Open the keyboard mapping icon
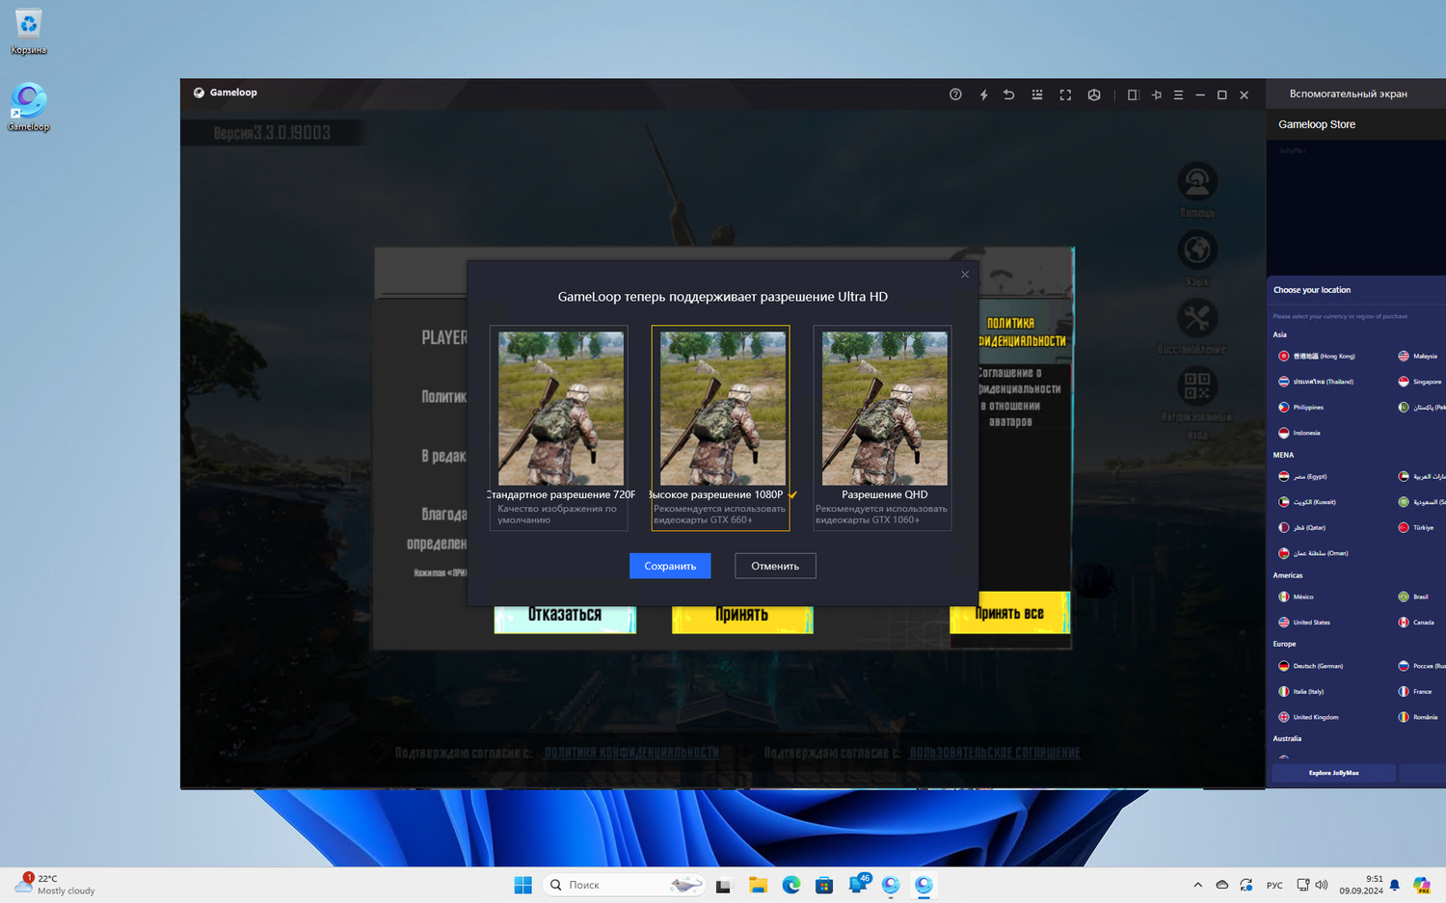The height and width of the screenshot is (903, 1446). click(1037, 94)
